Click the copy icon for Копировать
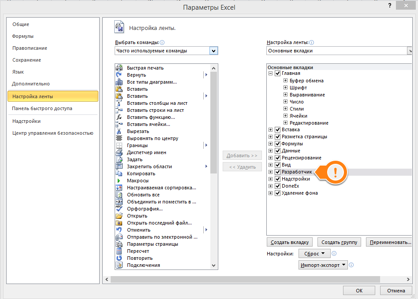 119,173
